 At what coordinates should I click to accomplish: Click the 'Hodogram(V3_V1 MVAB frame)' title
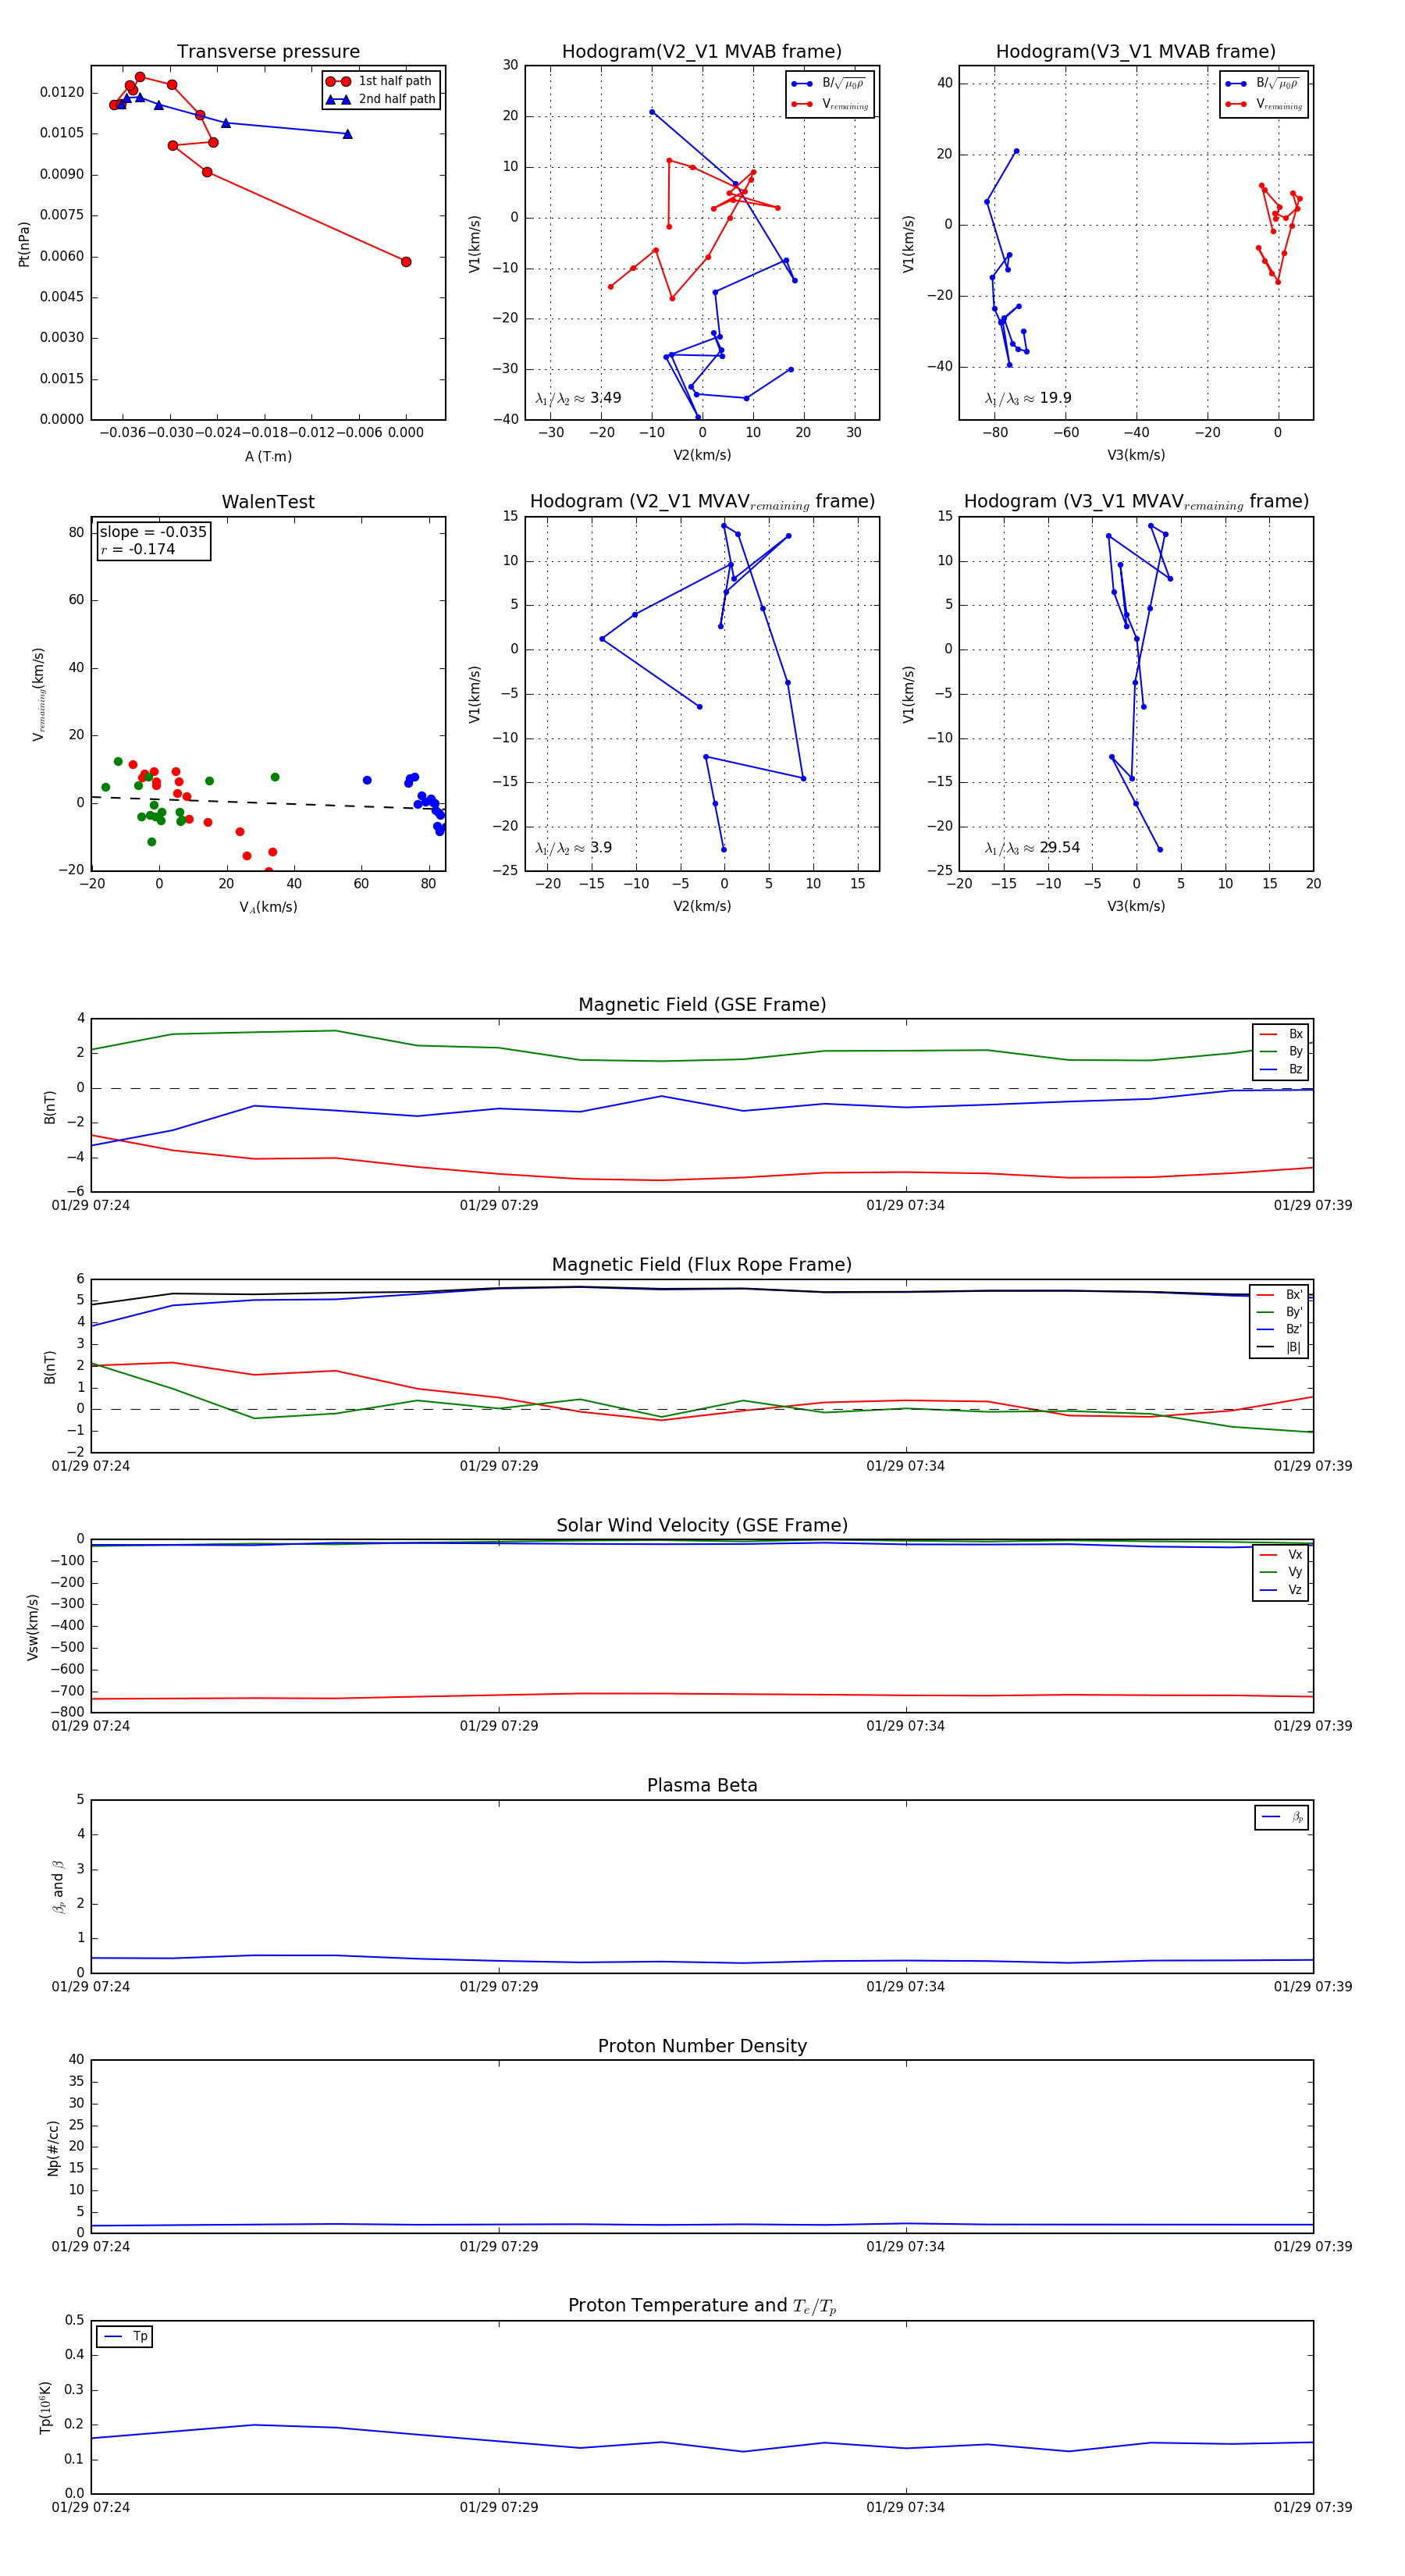[x=1136, y=52]
